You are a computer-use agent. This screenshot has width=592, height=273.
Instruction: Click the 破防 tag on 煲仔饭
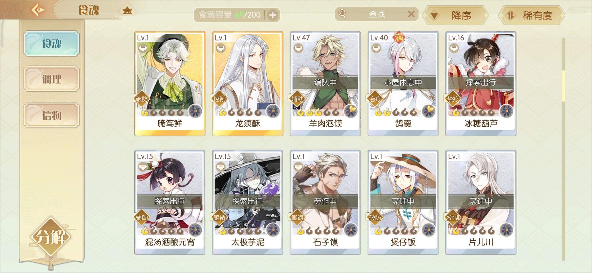coord(375,218)
